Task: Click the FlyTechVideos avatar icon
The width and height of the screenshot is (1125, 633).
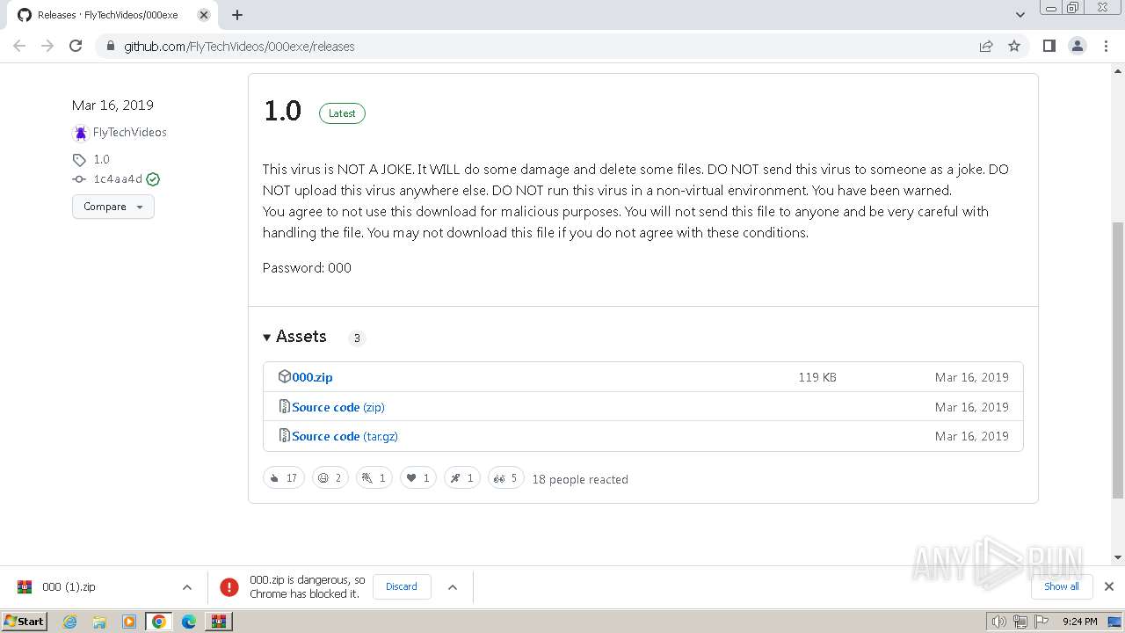Action: tap(81, 133)
